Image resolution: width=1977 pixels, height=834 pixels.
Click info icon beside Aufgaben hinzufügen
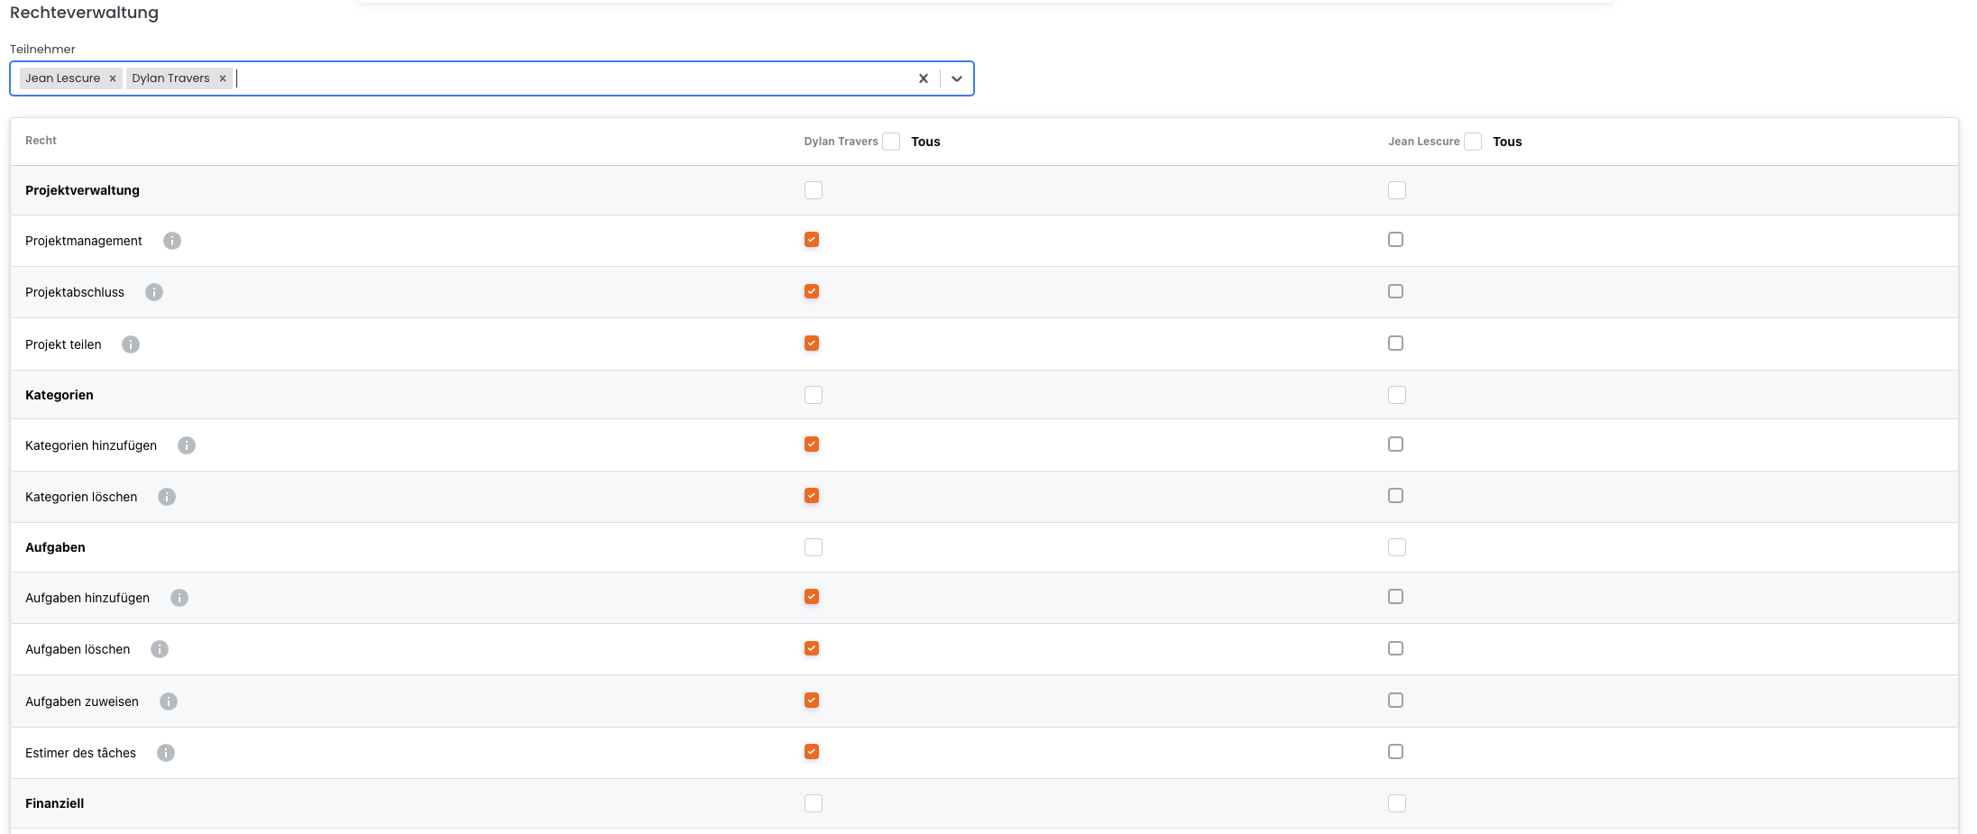[179, 598]
